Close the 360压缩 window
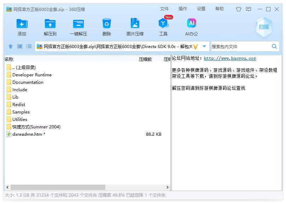The height and width of the screenshot is (203, 286). (277, 9)
